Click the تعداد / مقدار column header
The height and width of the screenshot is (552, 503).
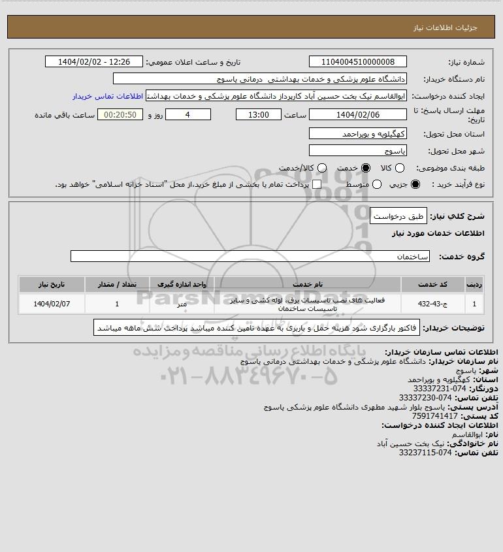117,284
